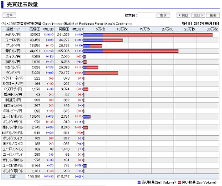Viewport: 222px width, 186px height.
Task: Click the 比率 (ratio) button
Action: click(9, 15)
